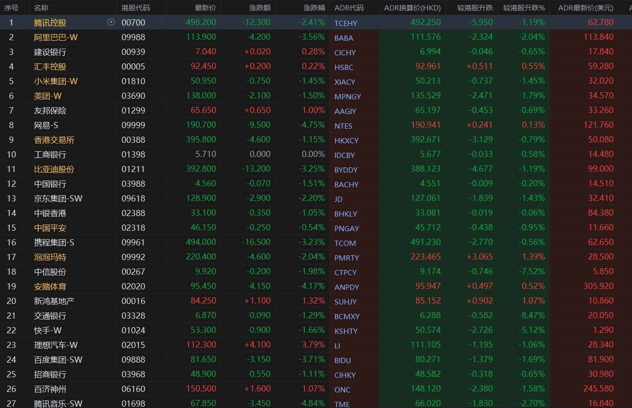Select the 中信股份 stock name
The width and height of the screenshot is (632, 408).
click(50, 271)
